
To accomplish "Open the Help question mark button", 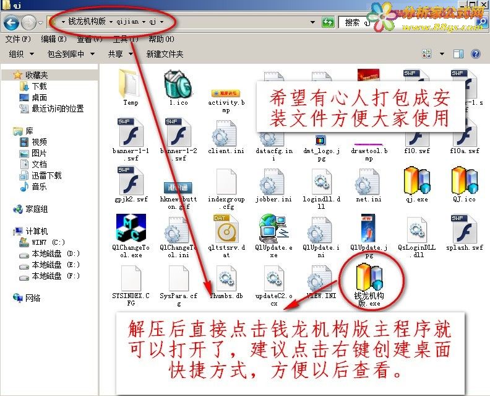I will (x=475, y=54).
